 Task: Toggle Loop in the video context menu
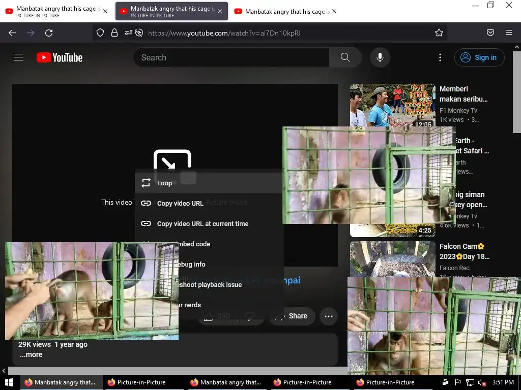point(209,183)
